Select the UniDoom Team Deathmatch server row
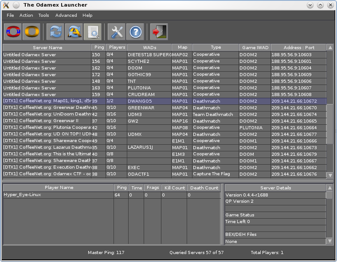 [x=165, y=114]
